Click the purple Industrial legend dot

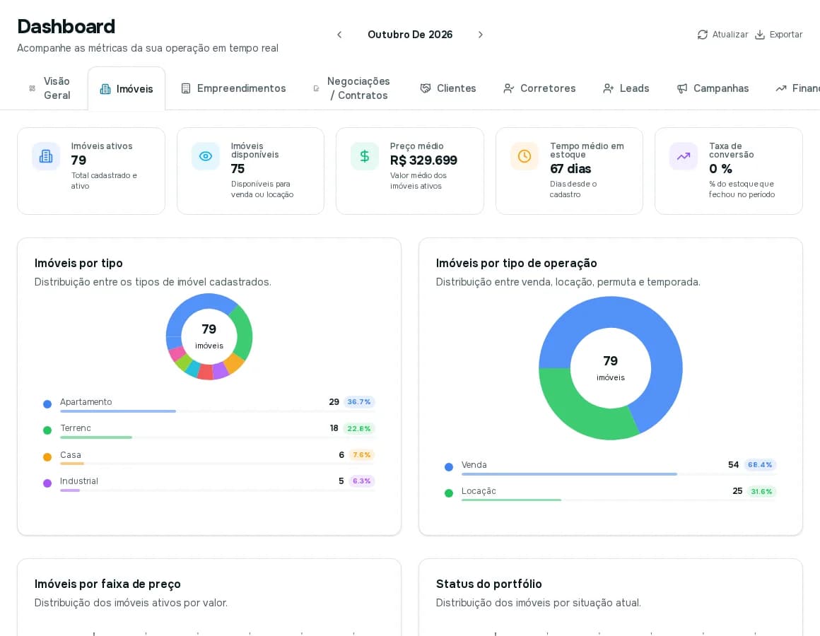[x=47, y=483]
